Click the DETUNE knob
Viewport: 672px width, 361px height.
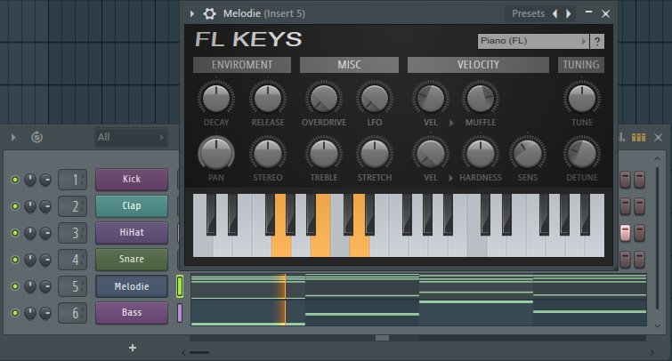tap(582, 153)
